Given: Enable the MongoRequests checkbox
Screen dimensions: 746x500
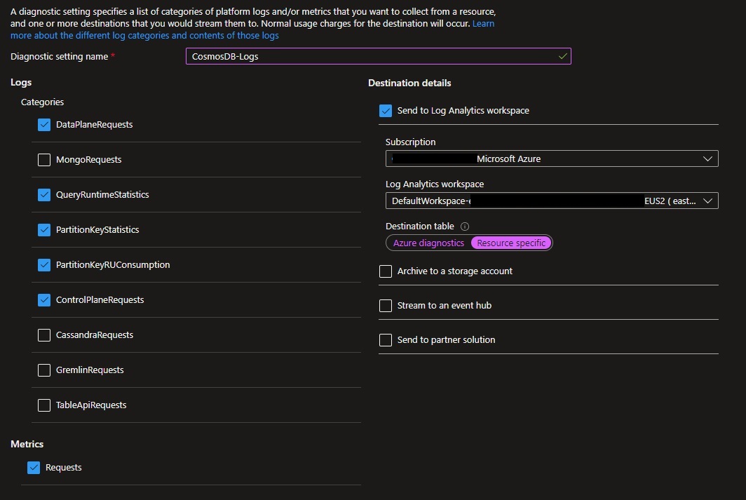Looking at the screenshot, I should pos(44,160).
